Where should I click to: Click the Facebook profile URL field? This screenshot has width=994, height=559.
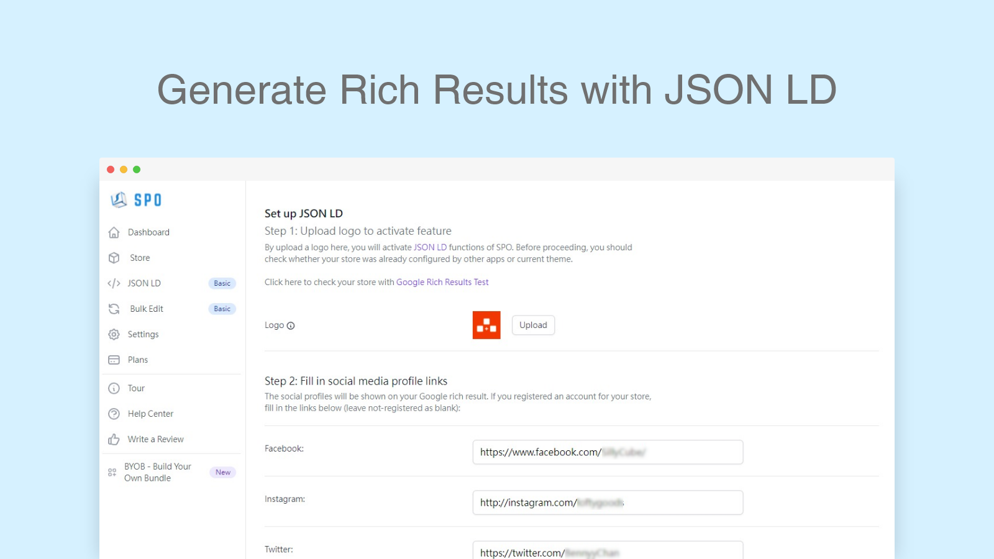pyautogui.click(x=608, y=452)
